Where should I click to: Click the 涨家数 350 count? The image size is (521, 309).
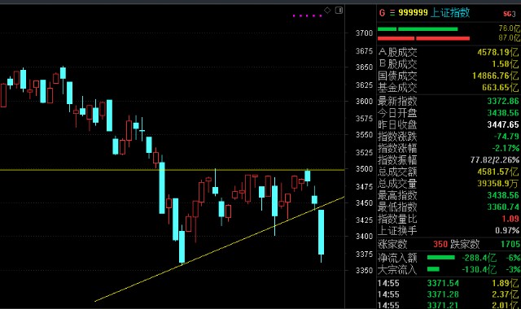point(440,244)
